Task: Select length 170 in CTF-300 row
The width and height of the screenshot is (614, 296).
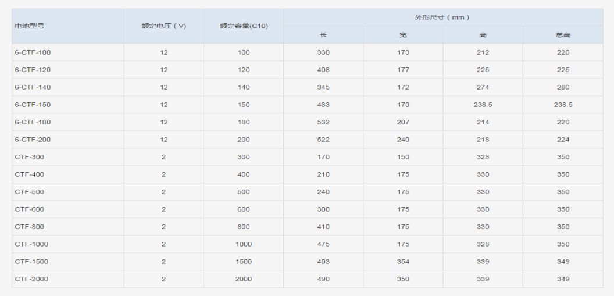Action: (323, 157)
